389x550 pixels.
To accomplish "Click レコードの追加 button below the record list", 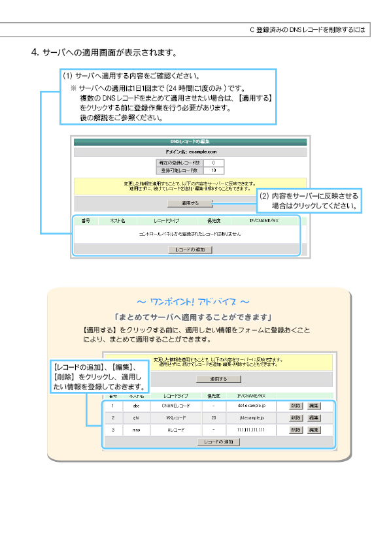I will click(218, 442).
